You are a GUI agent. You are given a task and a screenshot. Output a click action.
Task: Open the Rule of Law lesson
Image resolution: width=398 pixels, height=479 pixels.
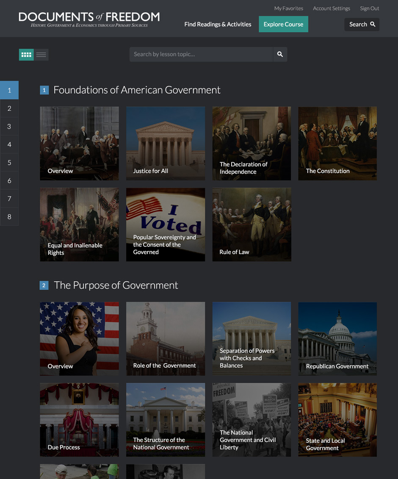252,224
